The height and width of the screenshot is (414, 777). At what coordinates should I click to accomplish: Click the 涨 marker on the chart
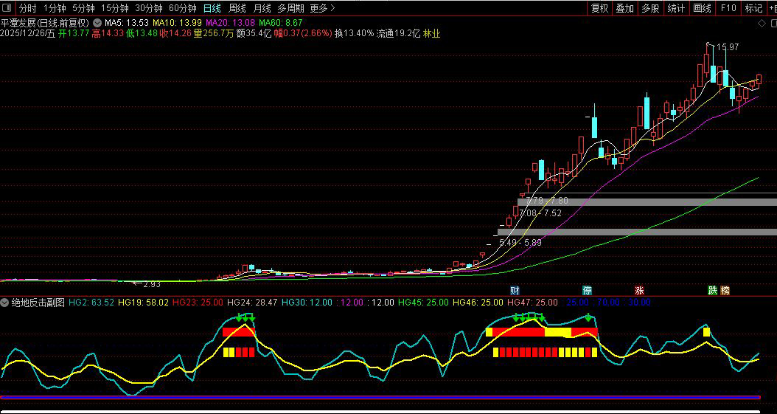639,290
